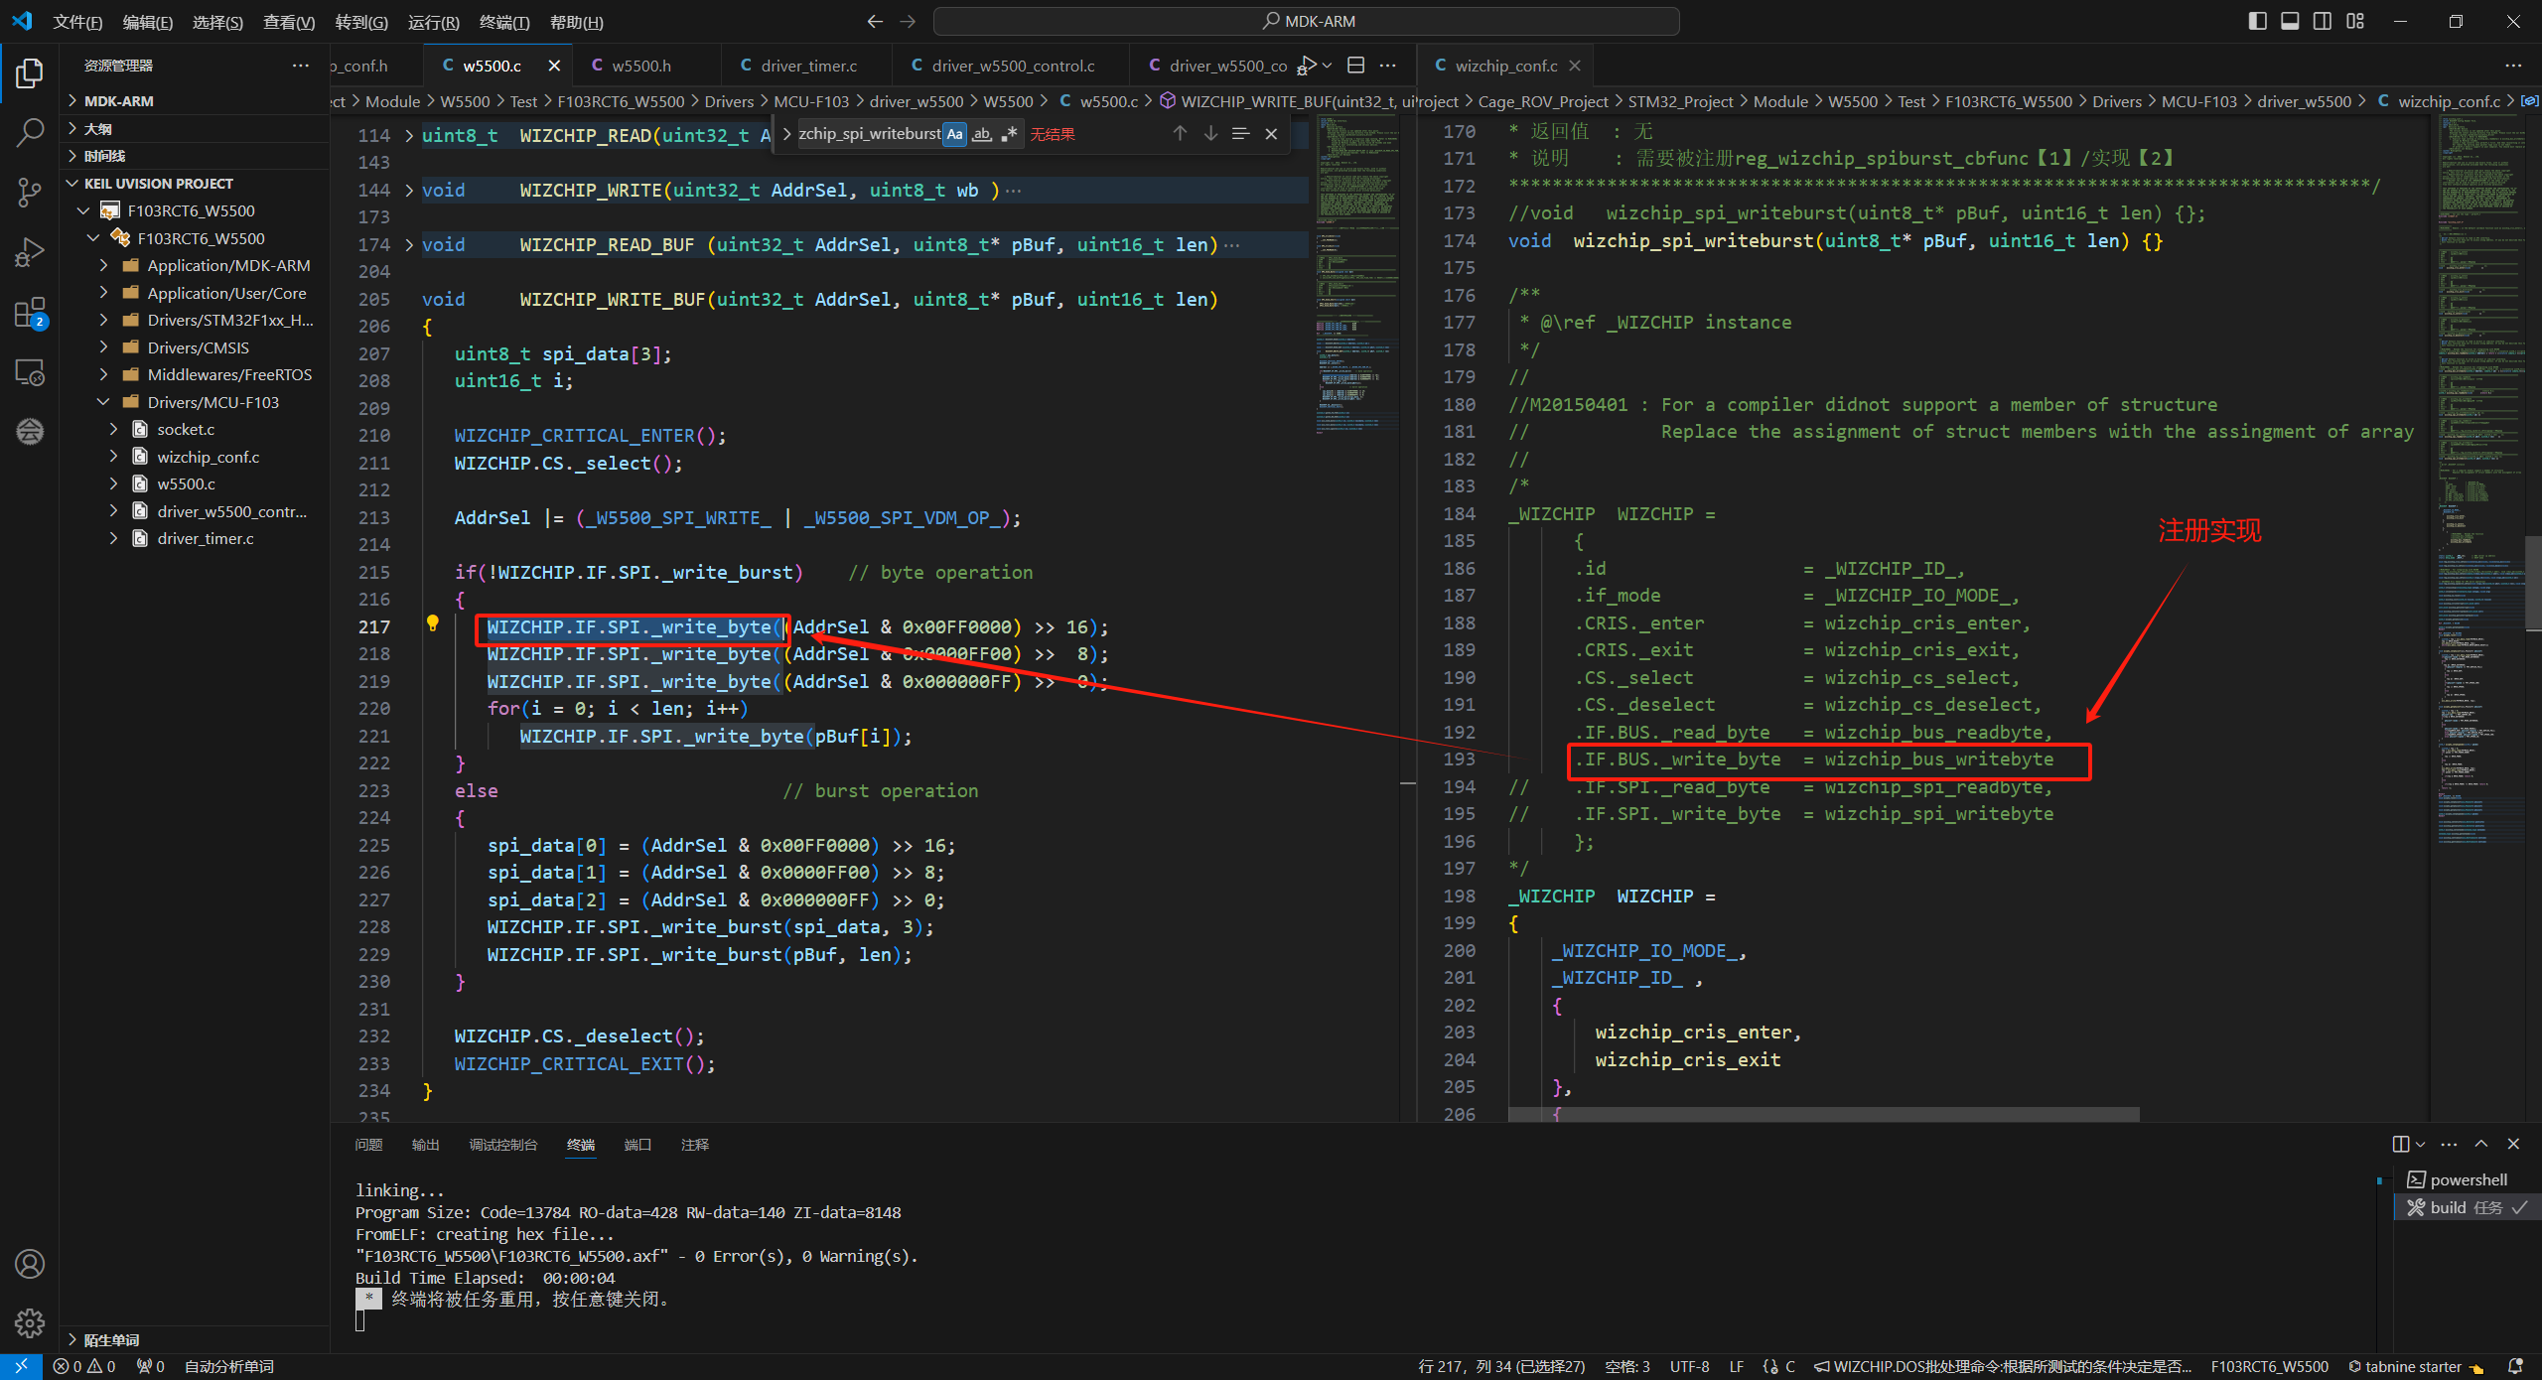Click Find in Selection icon in find widget
Image resolution: width=2542 pixels, height=1380 pixels.
click(1240, 133)
